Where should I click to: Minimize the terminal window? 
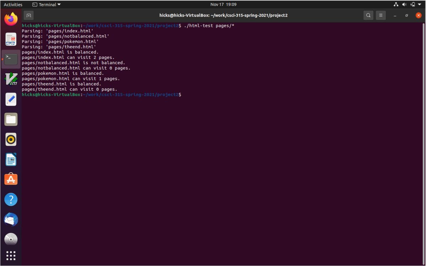(x=395, y=15)
